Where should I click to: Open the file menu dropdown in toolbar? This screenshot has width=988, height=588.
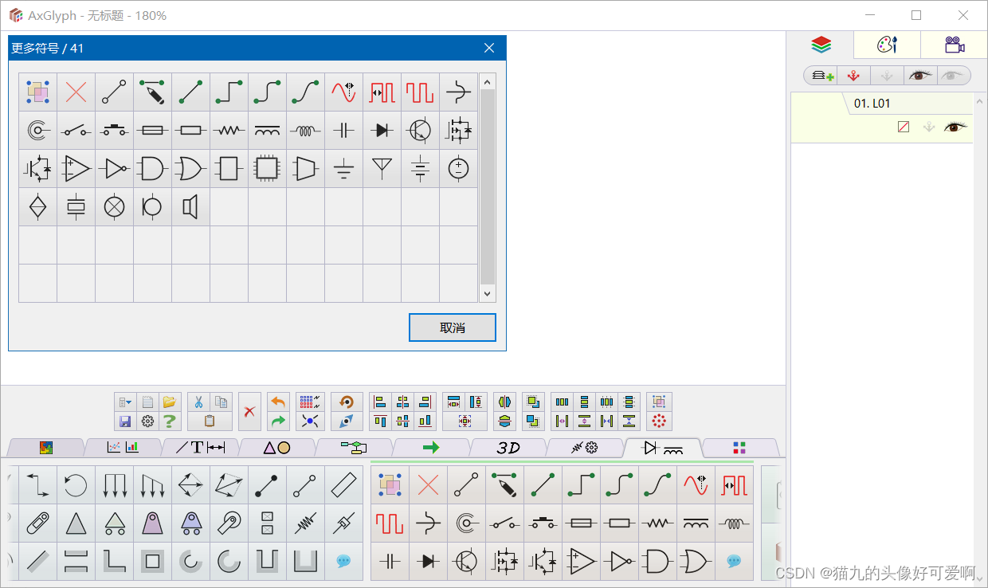(125, 402)
